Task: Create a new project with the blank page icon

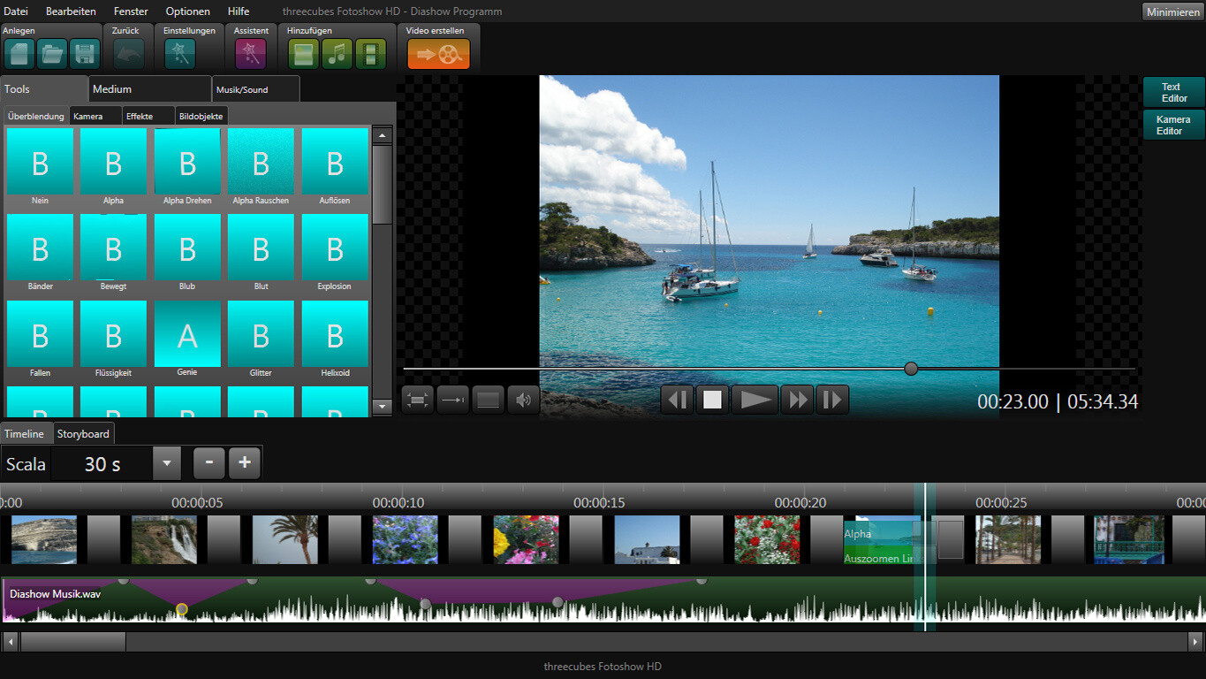Action: coord(19,53)
